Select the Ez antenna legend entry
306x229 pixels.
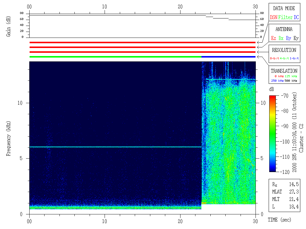click(273, 38)
